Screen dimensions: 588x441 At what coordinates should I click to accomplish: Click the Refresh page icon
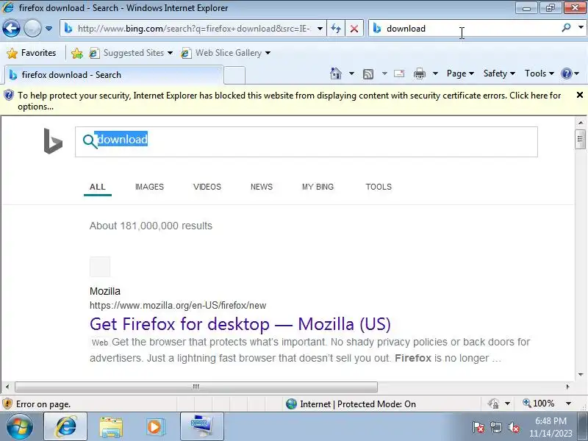coord(336,29)
